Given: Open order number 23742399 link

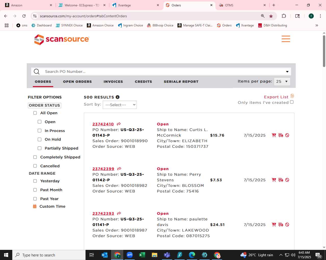Looking at the screenshot, I should tap(103, 169).
